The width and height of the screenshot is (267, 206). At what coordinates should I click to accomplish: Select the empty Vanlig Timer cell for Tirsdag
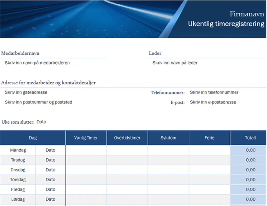coord(86,160)
